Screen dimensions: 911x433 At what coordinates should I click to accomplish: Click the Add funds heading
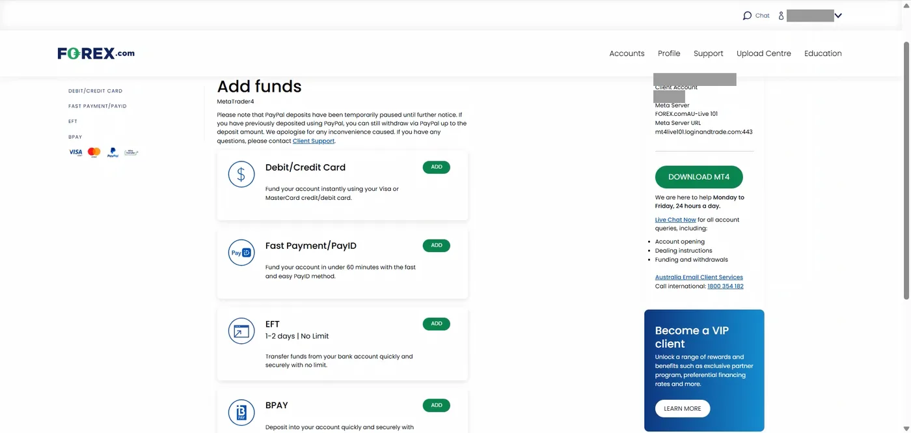click(259, 87)
